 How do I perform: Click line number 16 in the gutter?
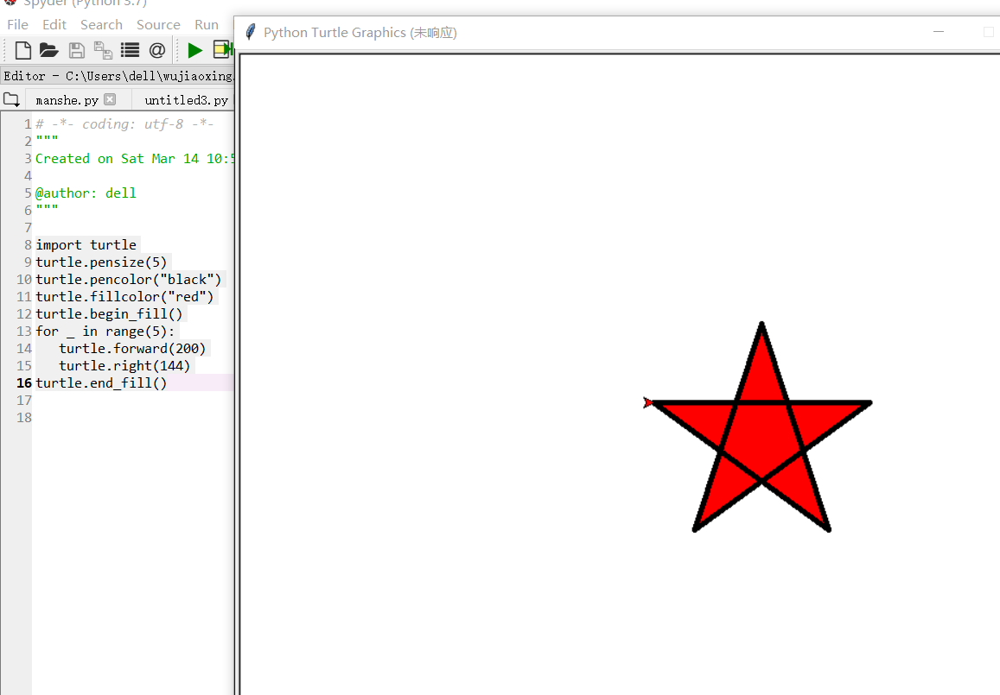[24, 382]
